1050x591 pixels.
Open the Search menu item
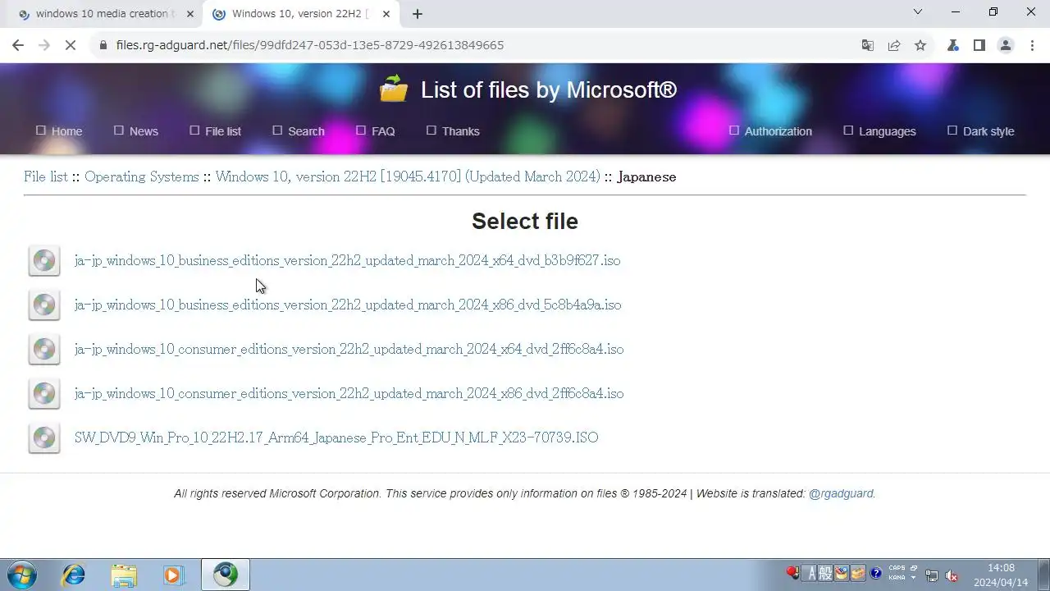[299, 131]
